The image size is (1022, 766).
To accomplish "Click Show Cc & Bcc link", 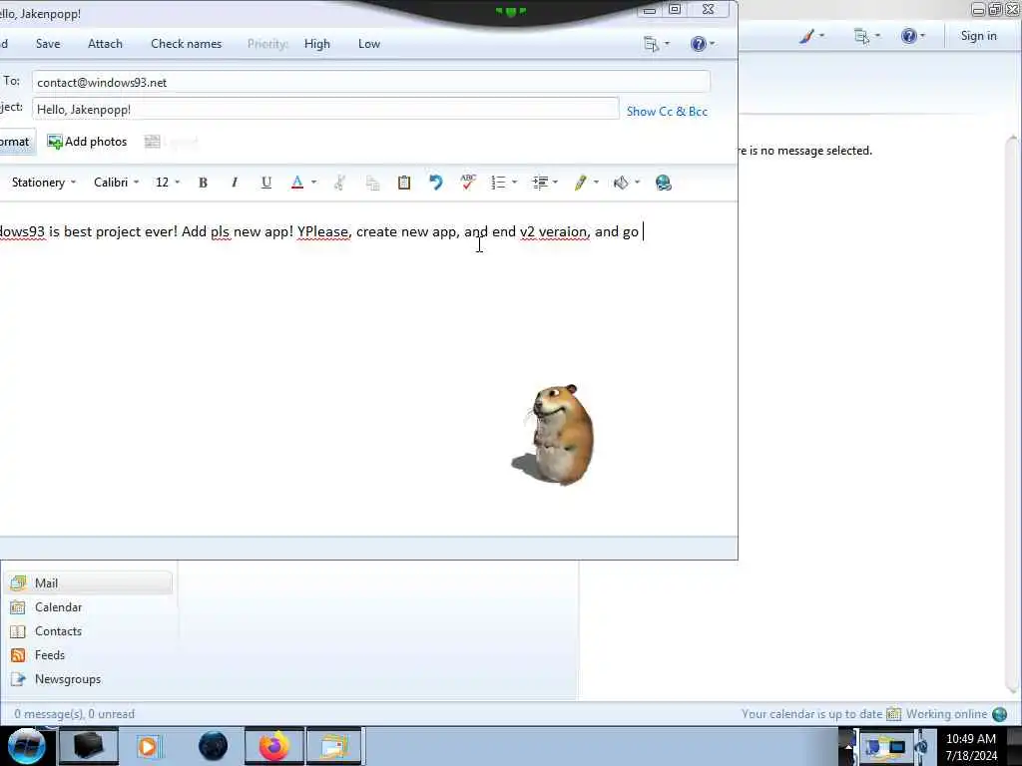I will tap(667, 112).
